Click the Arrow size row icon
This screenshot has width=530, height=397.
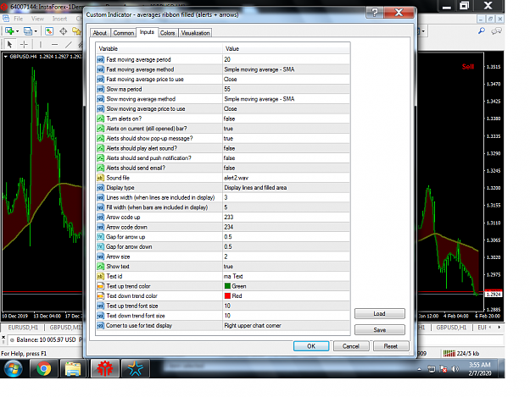[x=101, y=256]
